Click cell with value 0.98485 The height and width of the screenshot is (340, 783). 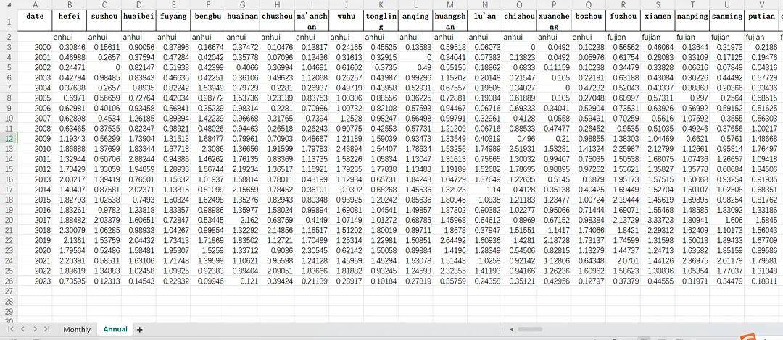[104, 77]
